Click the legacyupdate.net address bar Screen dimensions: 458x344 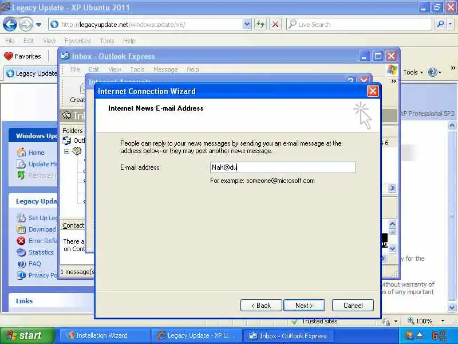pyautogui.click(x=146, y=25)
